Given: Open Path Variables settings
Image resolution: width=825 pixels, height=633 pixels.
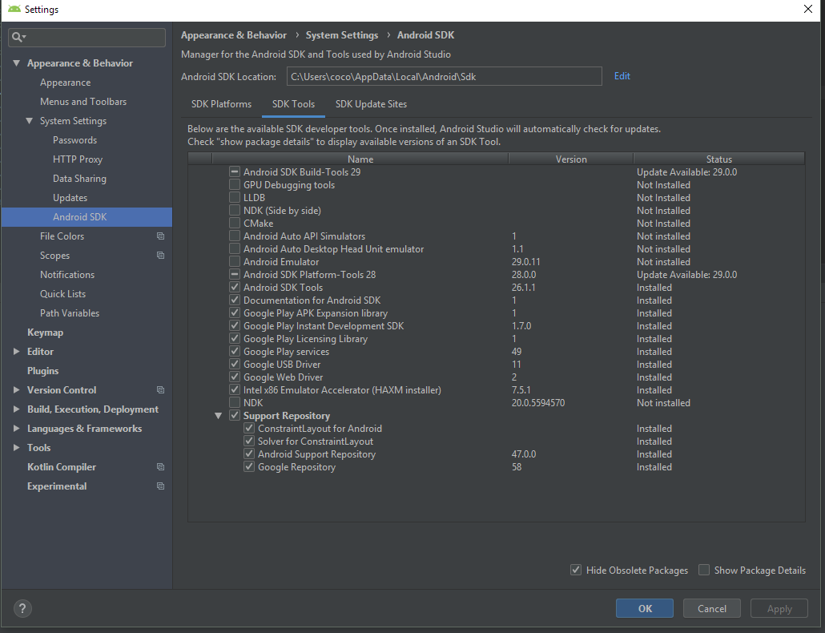Looking at the screenshot, I should (70, 313).
